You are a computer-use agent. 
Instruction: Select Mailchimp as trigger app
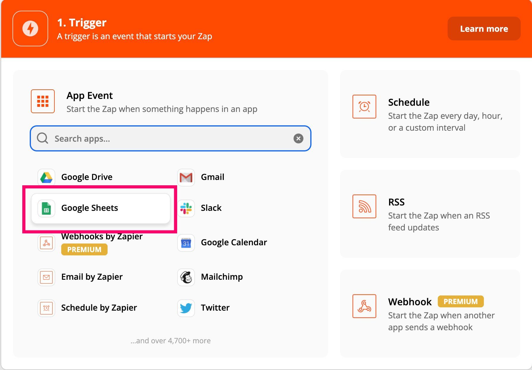coord(222,277)
